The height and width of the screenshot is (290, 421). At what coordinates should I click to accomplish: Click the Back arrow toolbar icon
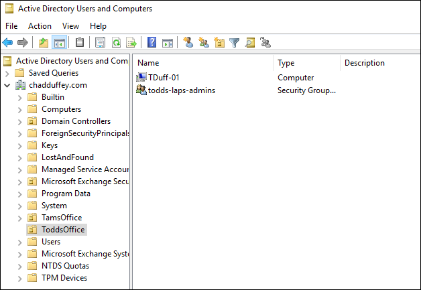click(7, 42)
